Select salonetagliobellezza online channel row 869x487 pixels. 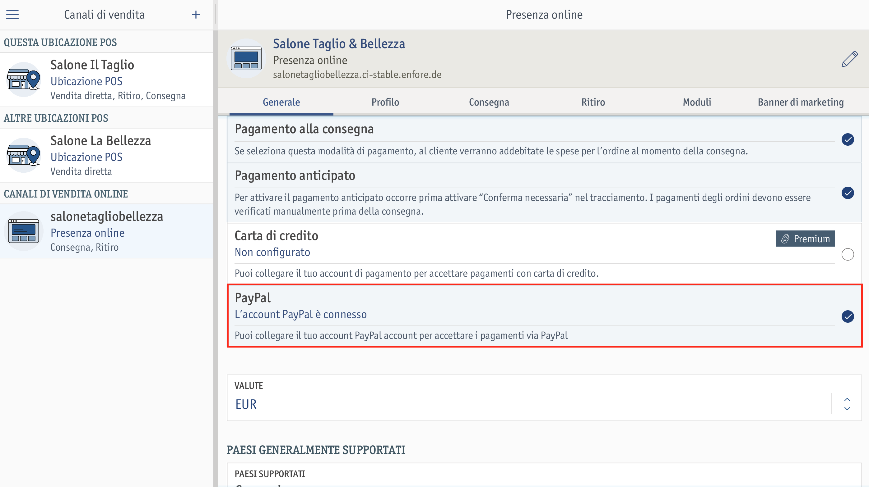pyautogui.click(x=106, y=231)
